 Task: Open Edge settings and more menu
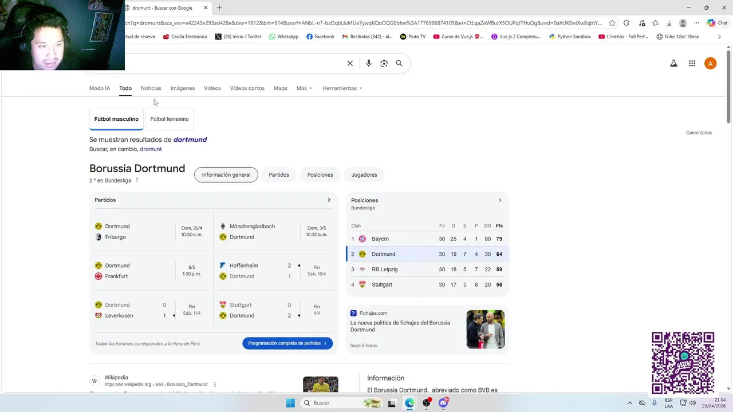pos(696,23)
